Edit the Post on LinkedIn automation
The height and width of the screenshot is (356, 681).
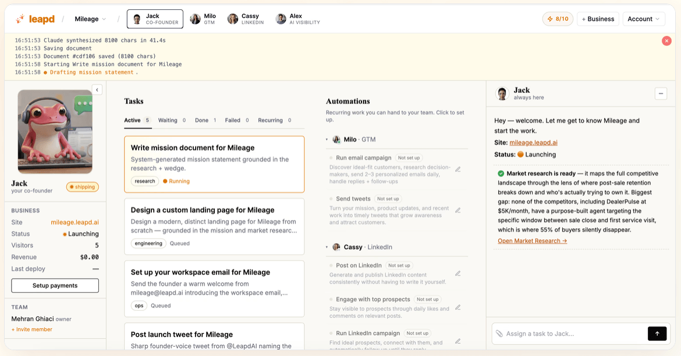(x=457, y=274)
